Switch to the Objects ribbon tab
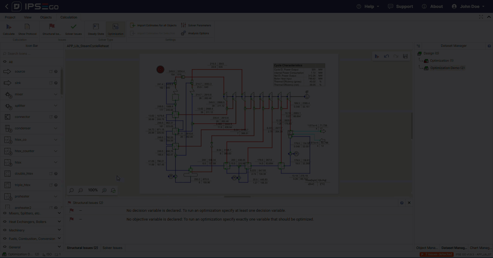The width and height of the screenshot is (493, 258). (46, 17)
